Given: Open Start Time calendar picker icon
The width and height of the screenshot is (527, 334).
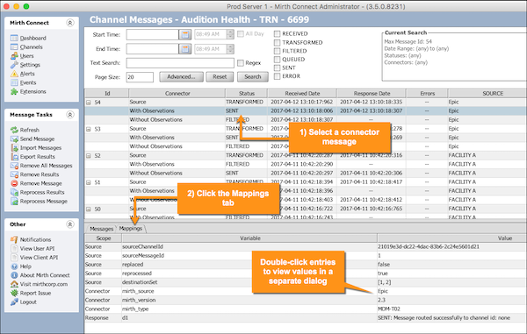Looking at the screenshot, I should point(184,34).
